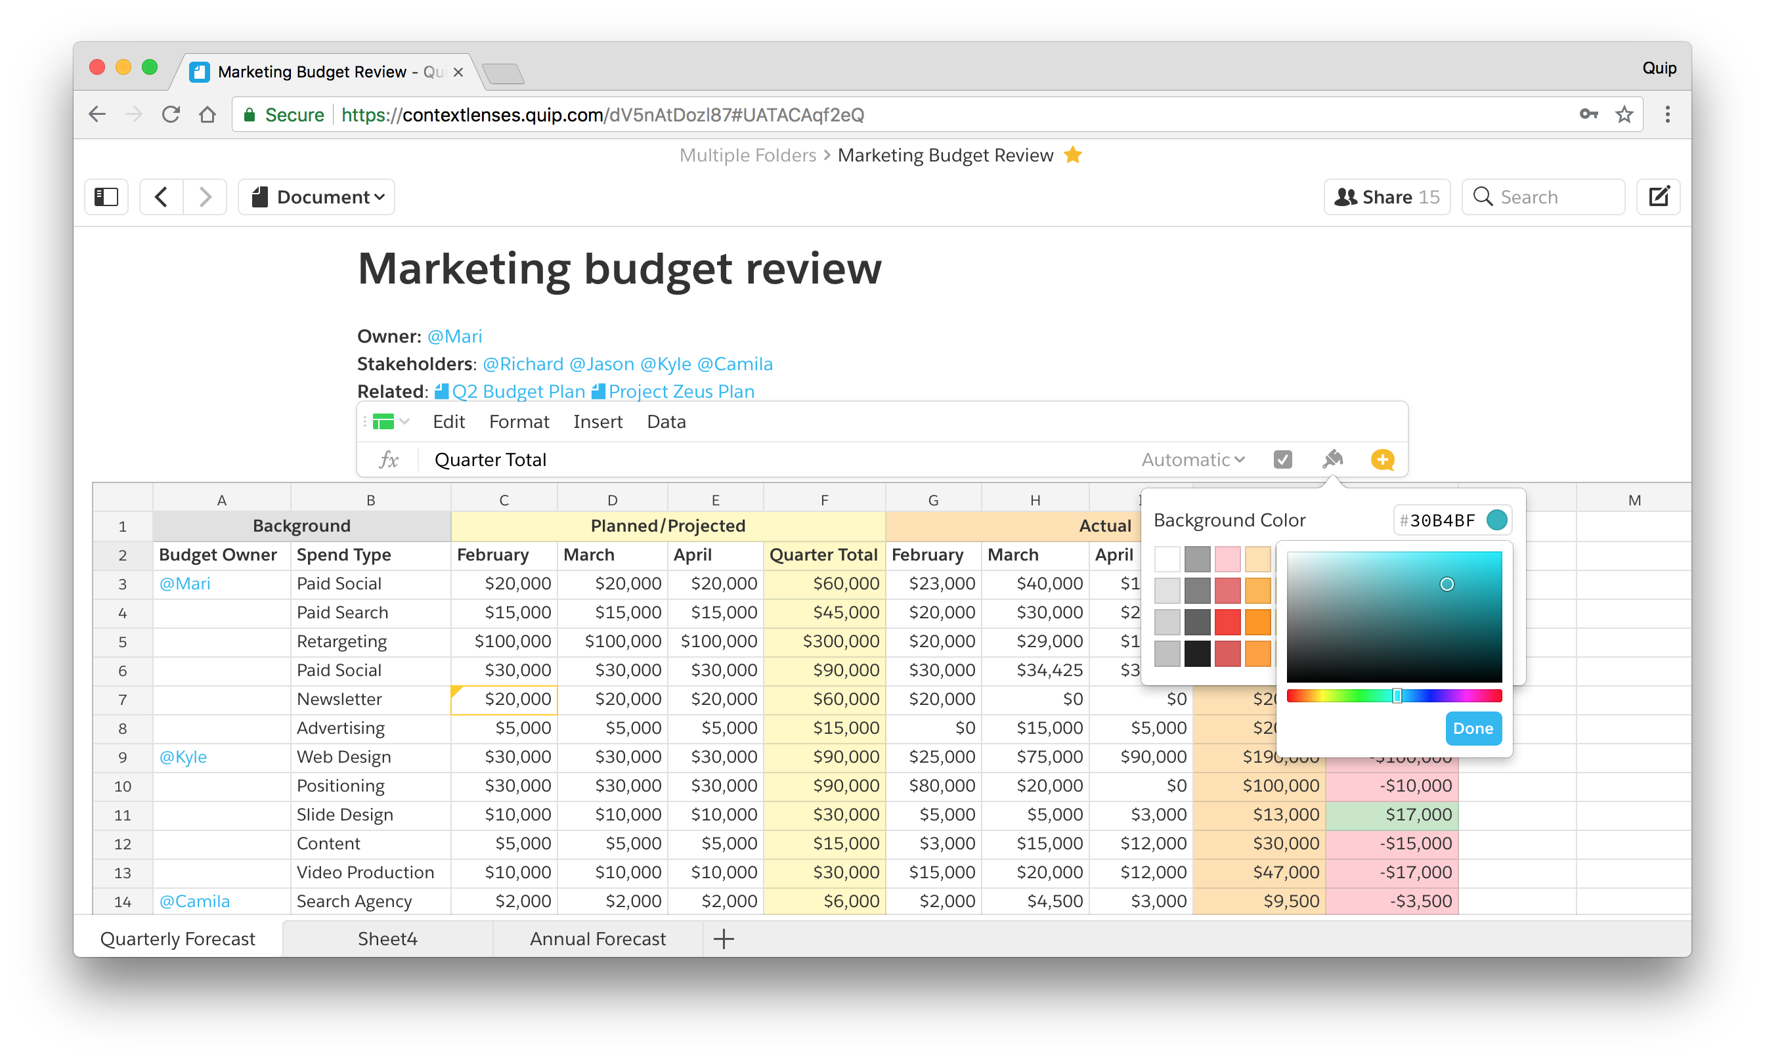Select the light pink color swatch
The width and height of the screenshot is (1765, 1062).
1227,558
